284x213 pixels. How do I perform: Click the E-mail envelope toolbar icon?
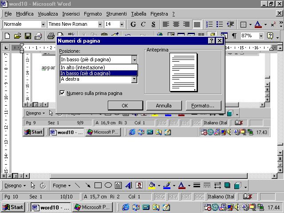click(x=38, y=36)
